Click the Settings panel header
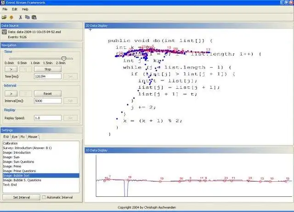The height and width of the screenshot is (212, 294). pyautogui.click(x=41, y=130)
